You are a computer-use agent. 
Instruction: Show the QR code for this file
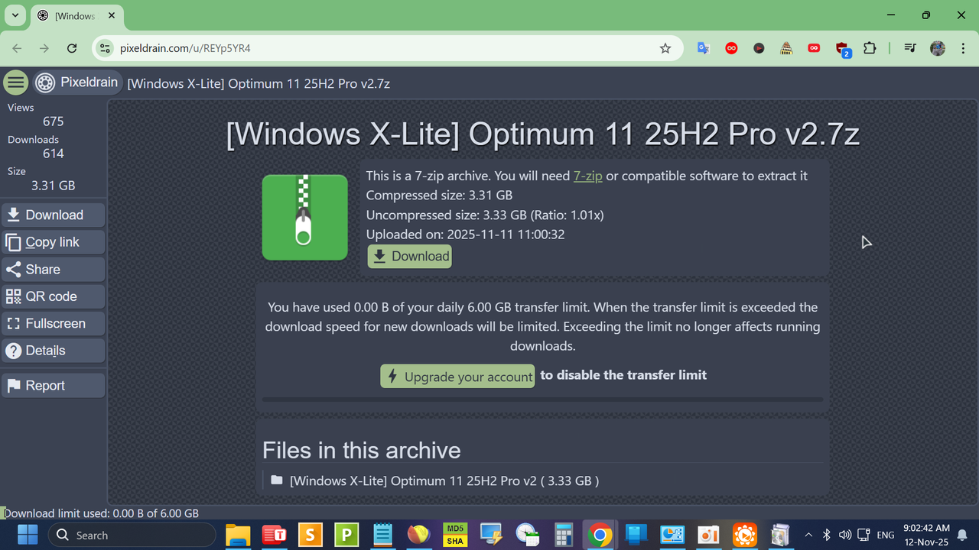coord(53,296)
